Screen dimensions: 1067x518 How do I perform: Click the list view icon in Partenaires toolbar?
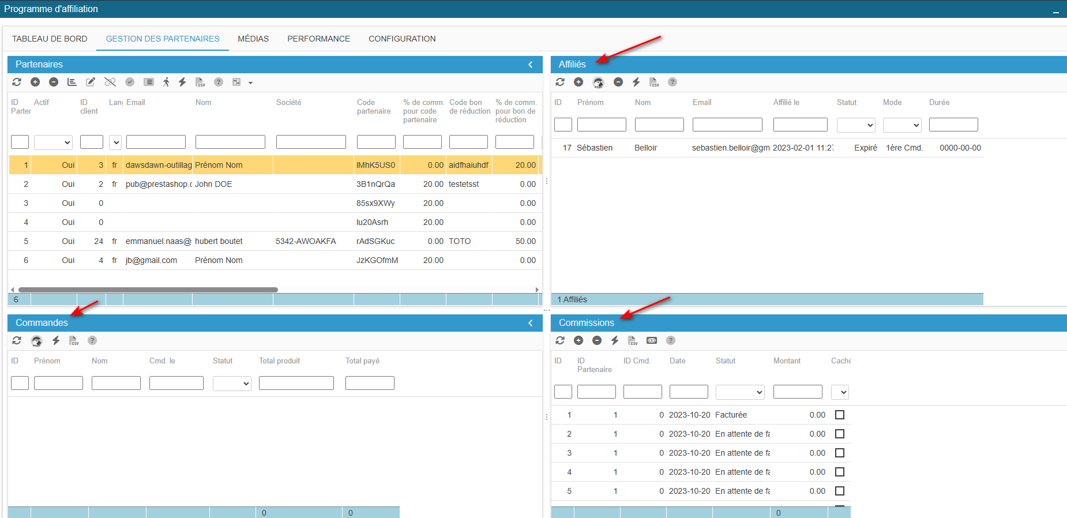coord(149,82)
